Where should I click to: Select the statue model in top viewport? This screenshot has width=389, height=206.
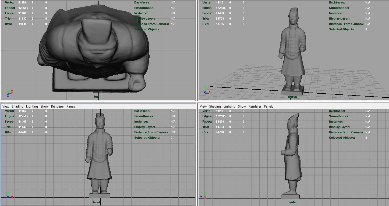point(94,48)
